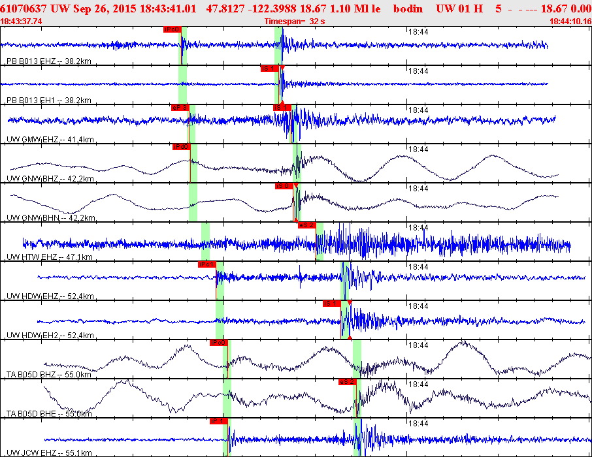Select the UW GNW BHZ -- 42.2km label
This screenshot has width=592, height=457.
click(x=50, y=179)
